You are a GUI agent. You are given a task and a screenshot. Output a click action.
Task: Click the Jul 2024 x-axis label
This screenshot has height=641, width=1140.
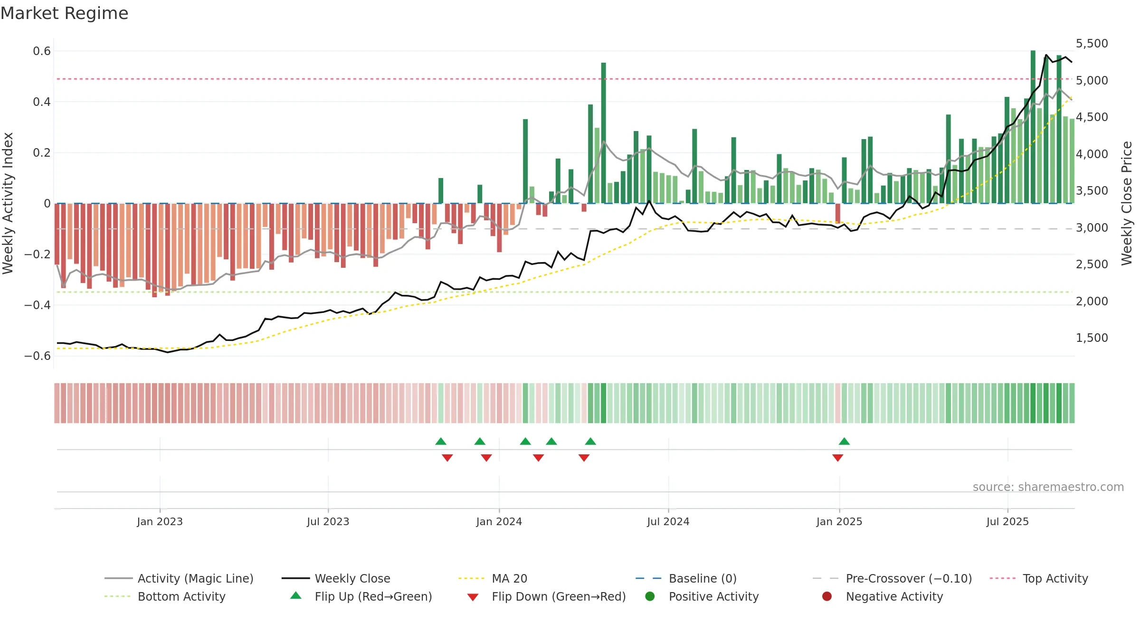[668, 521]
